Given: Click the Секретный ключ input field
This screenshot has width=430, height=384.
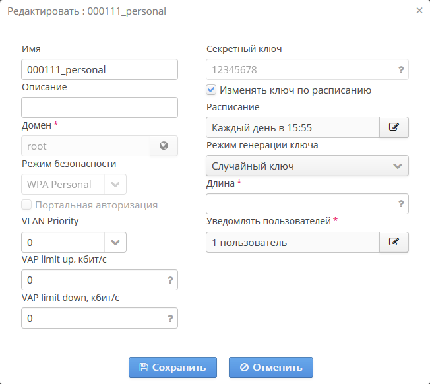Looking at the screenshot, I should (300, 69).
